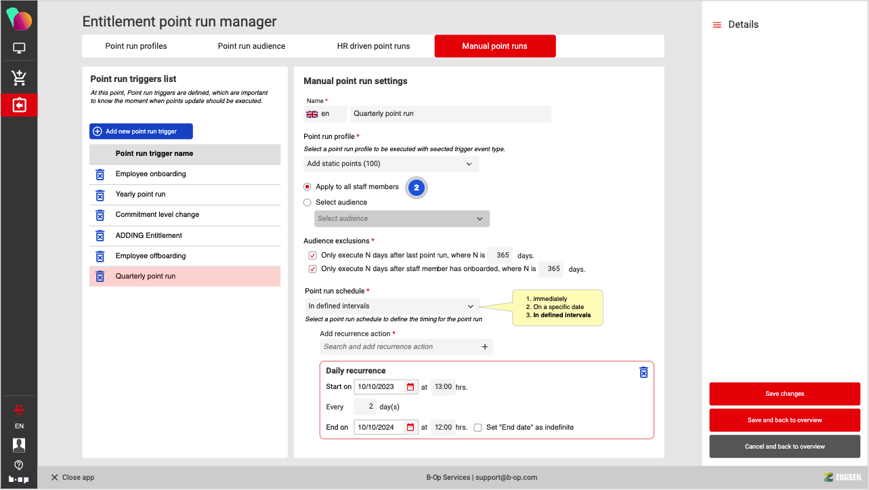Expand the Point run profile dropdown

click(391, 164)
